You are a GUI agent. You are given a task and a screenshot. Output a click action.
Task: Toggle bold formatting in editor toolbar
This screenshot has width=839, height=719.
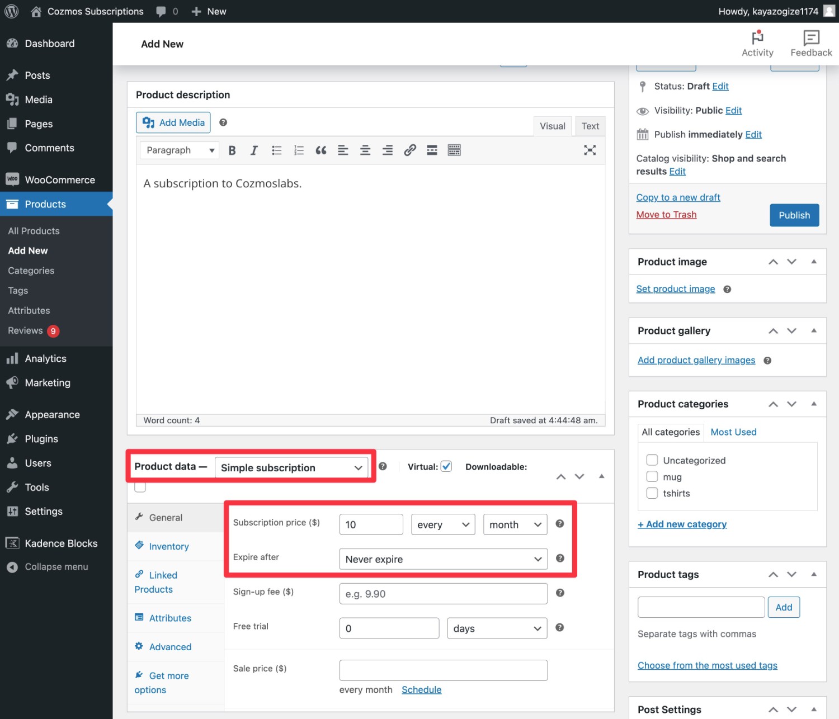(232, 150)
